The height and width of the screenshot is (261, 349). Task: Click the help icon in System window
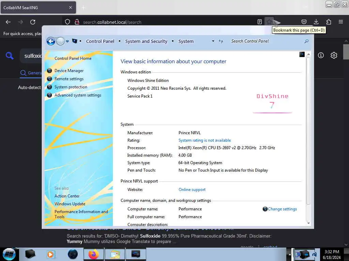tap(302, 54)
